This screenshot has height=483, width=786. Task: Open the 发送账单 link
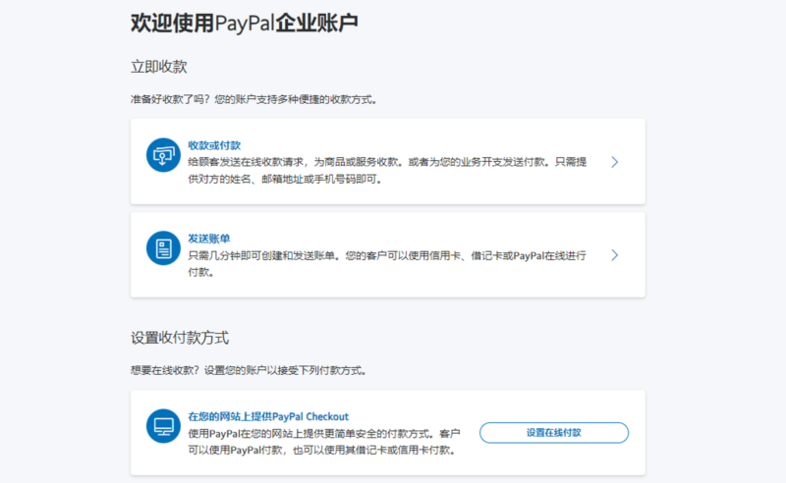tap(209, 239)
